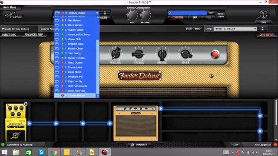Click the preset list scrollbar thumb
The width and height of the screenshot is (278, 156).
pos(98,67)
